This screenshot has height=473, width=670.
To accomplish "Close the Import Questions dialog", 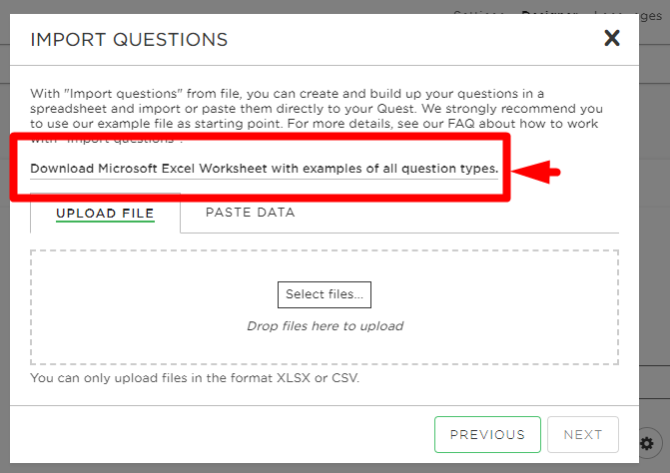I will pos(612,38).
